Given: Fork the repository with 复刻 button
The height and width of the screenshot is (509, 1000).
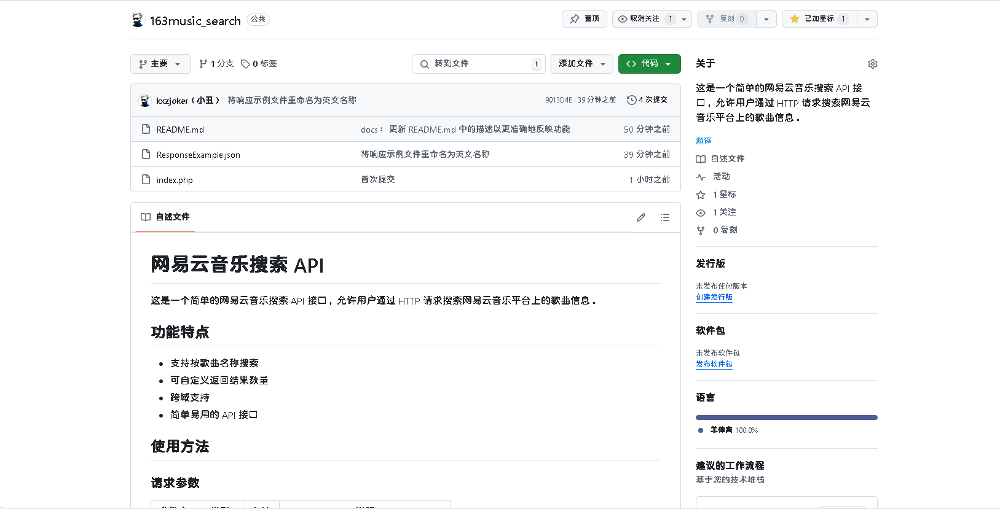Looking at the screenshot, I should [726, 19].
